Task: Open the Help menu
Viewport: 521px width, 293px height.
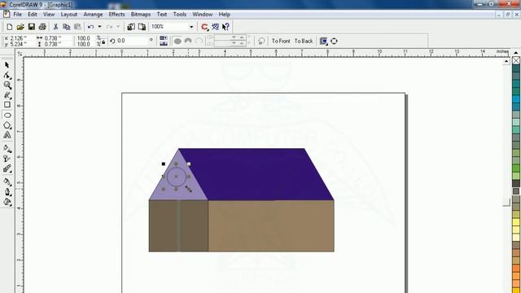Action: 225,15
